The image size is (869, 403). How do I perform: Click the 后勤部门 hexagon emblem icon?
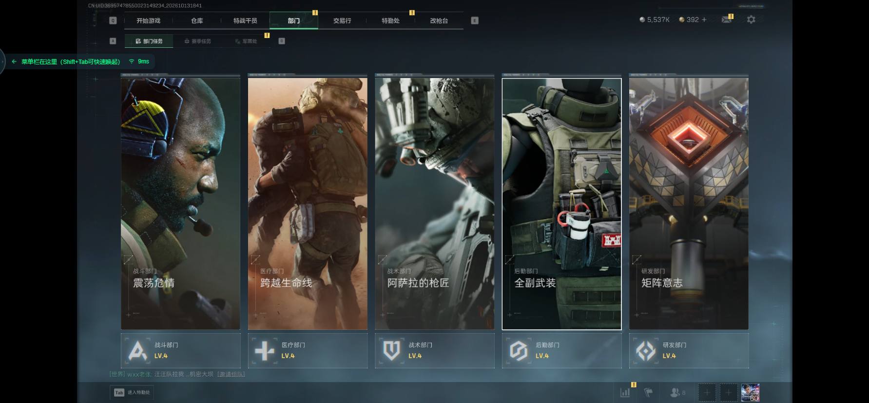coord(519,351)
